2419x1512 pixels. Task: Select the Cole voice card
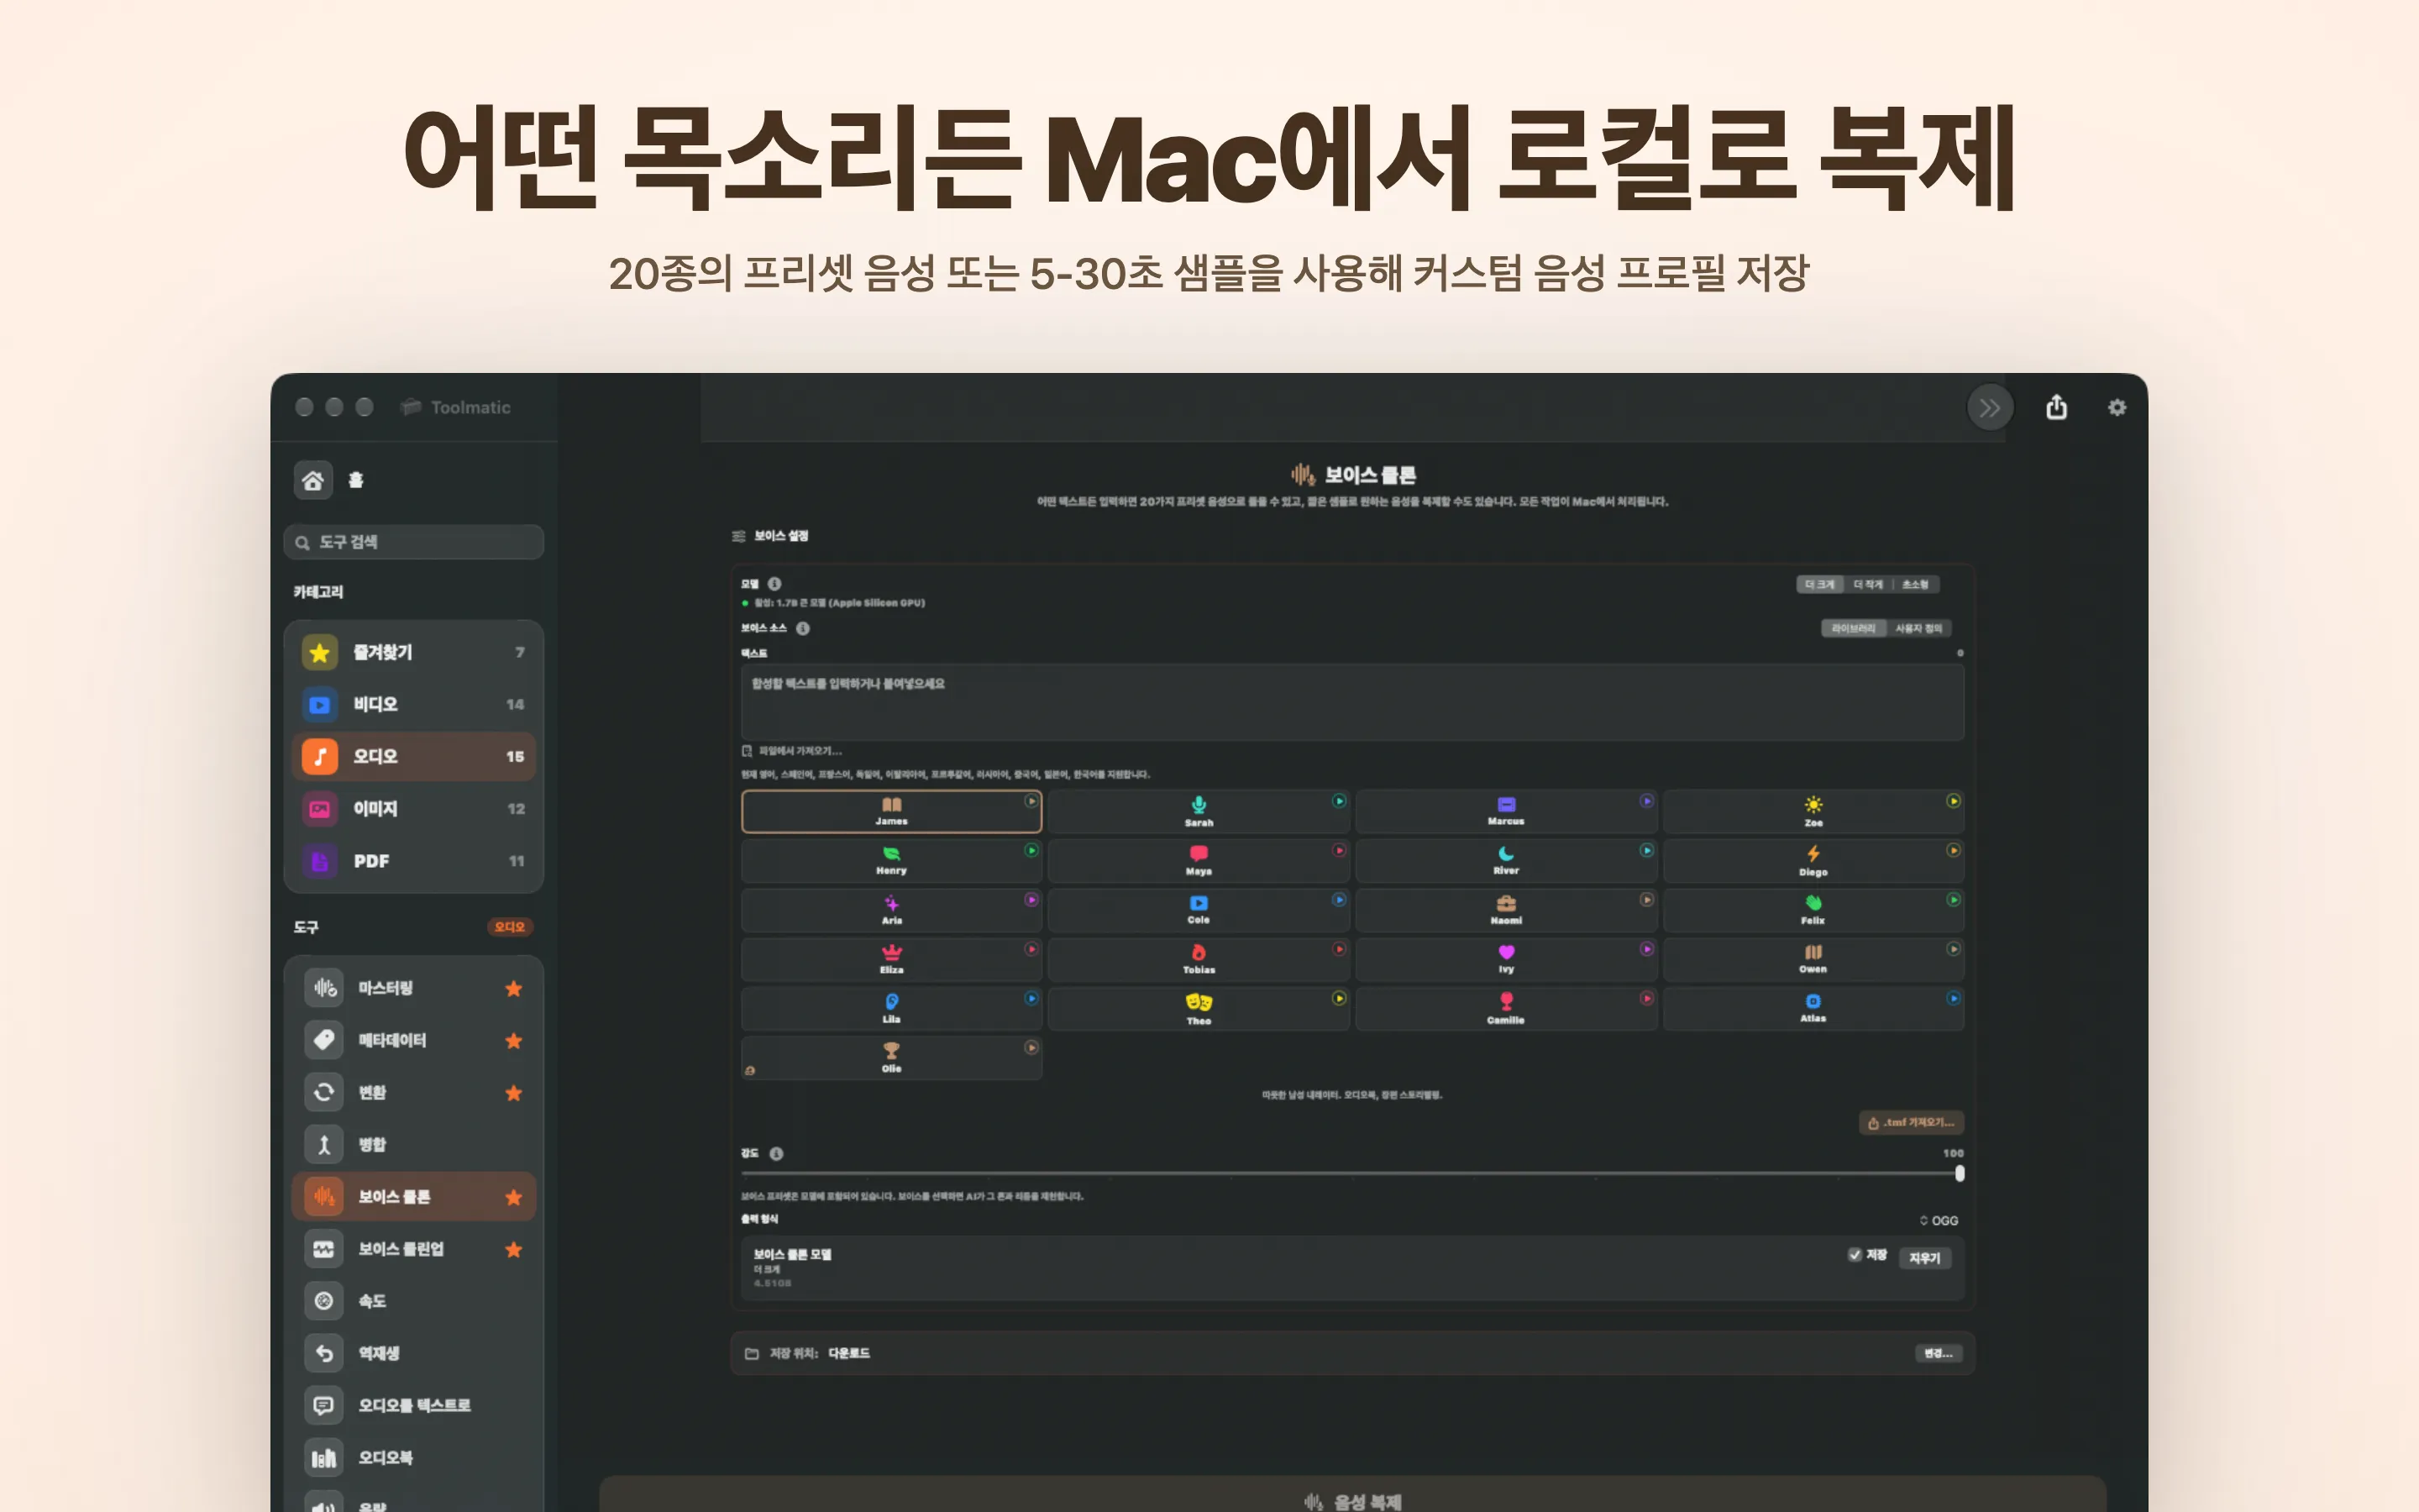coord(1199,910)
